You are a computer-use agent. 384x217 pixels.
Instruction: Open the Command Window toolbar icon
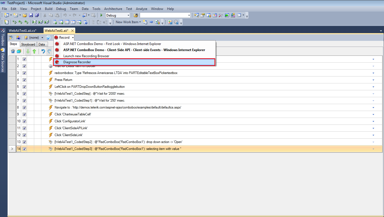click(239, 15)
